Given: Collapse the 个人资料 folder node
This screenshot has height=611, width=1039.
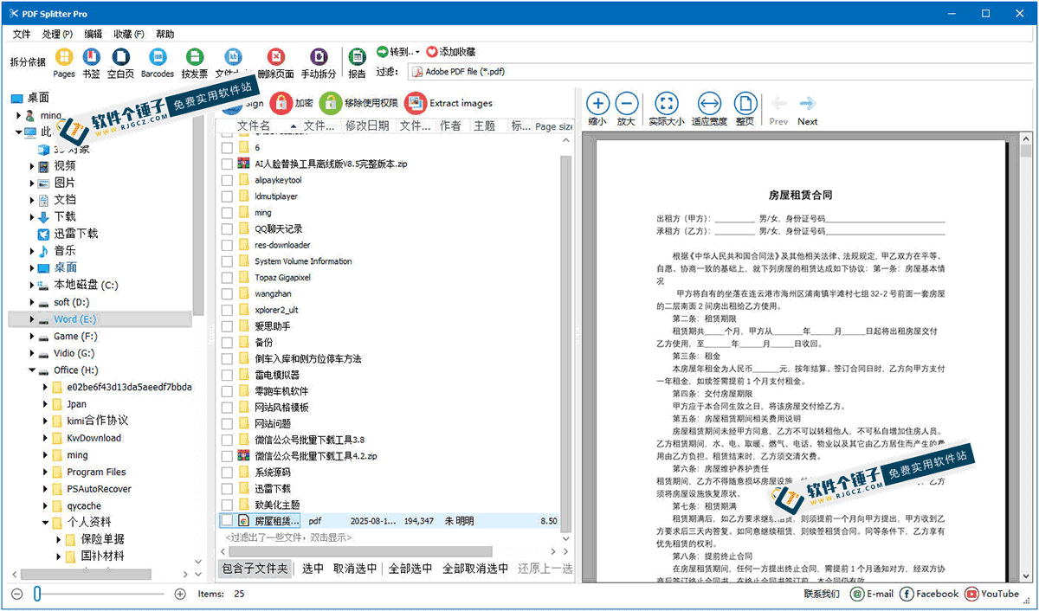Looking at the screenshot, I should (x=45, y=523).
